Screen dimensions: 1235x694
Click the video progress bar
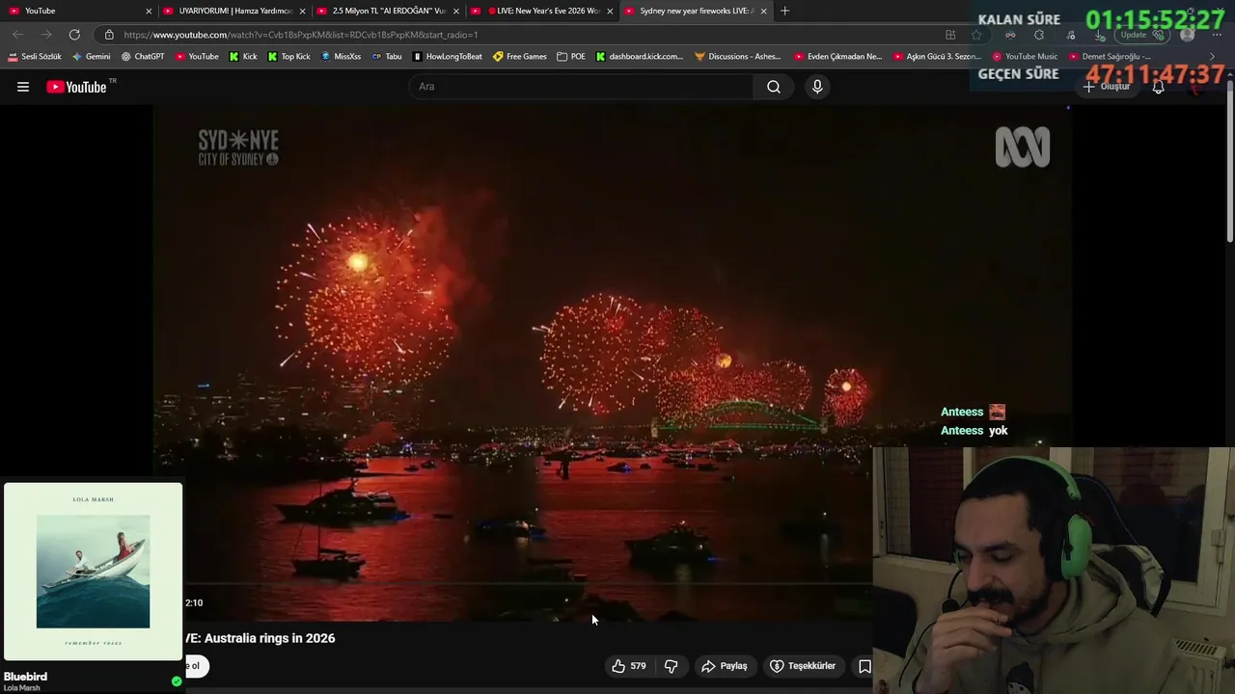click(x=531, y=584)
